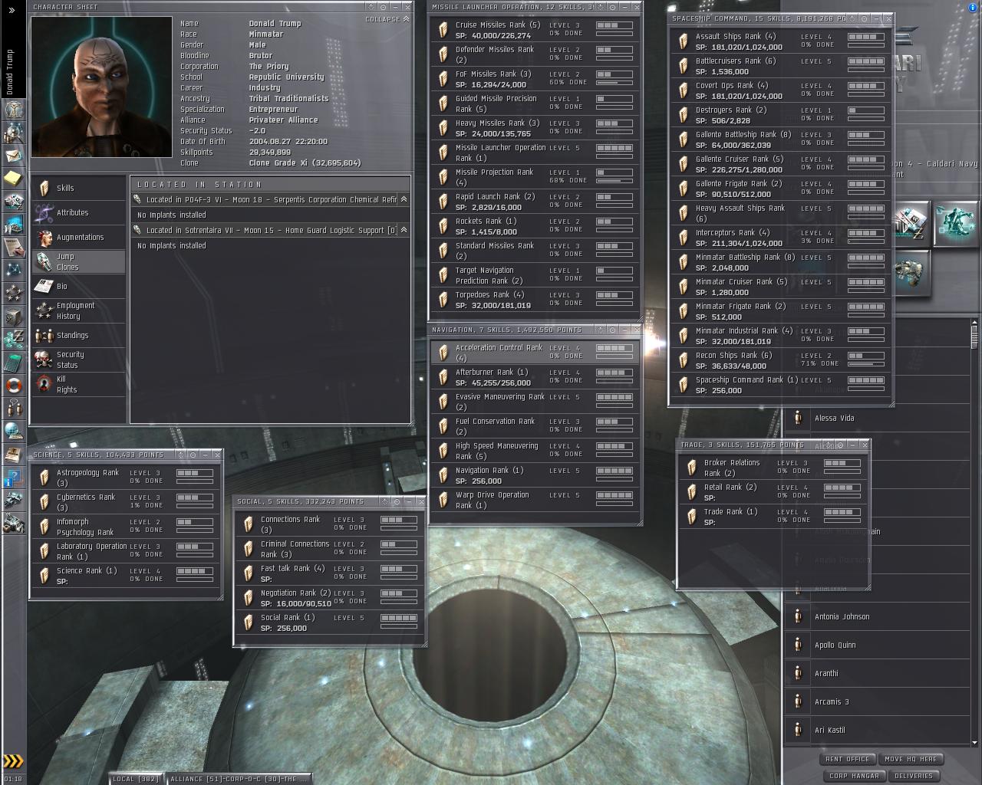This screenshot has height=785, width=982.
Task: Click the Recon Ships skill book icon
Action: pyautogui.click(x=683, y=360)
